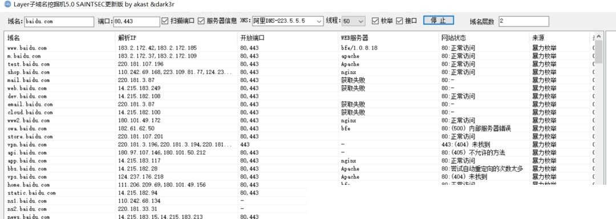Toggle the 扫描端口 checkbox
Image resolution: width=616 pixels, height=219 pixels.
165,21
